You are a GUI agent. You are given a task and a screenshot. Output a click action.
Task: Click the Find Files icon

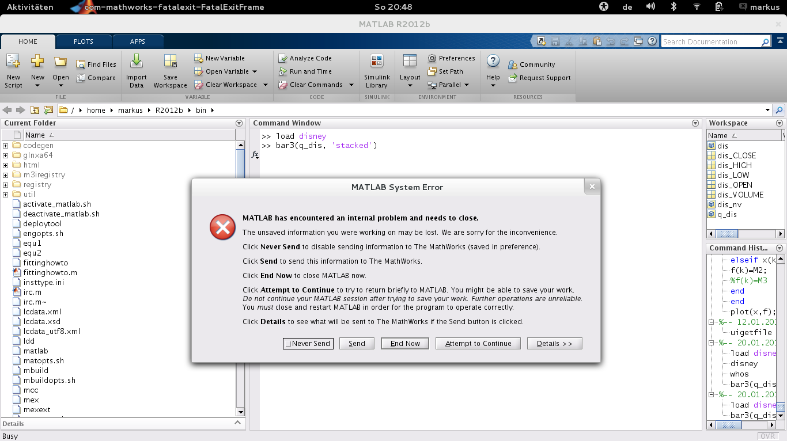tap(81, 64)
